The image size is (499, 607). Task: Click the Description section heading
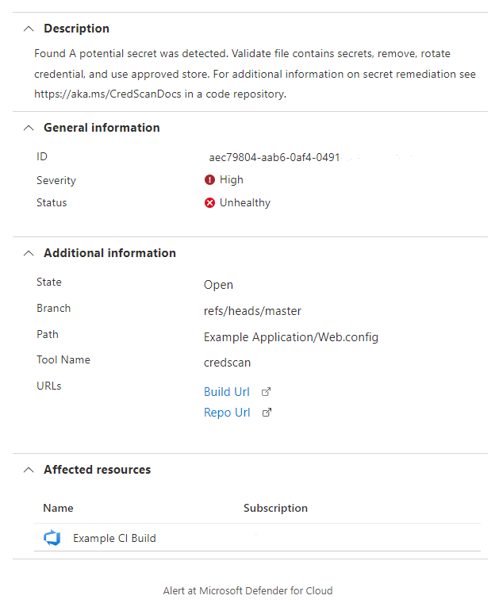[76, 29]
